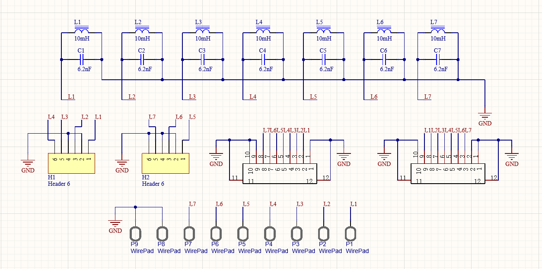
Task: Click the C6 designator text
Action: coord(383,50)
